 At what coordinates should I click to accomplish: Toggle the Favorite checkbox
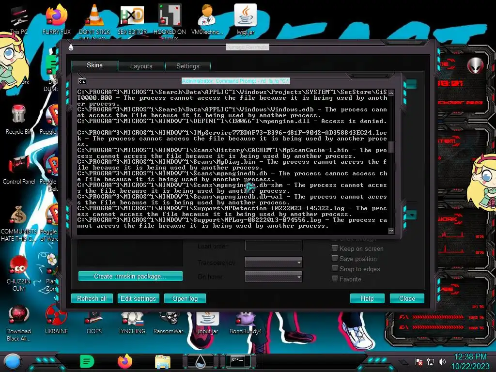[x=335, y=279]
